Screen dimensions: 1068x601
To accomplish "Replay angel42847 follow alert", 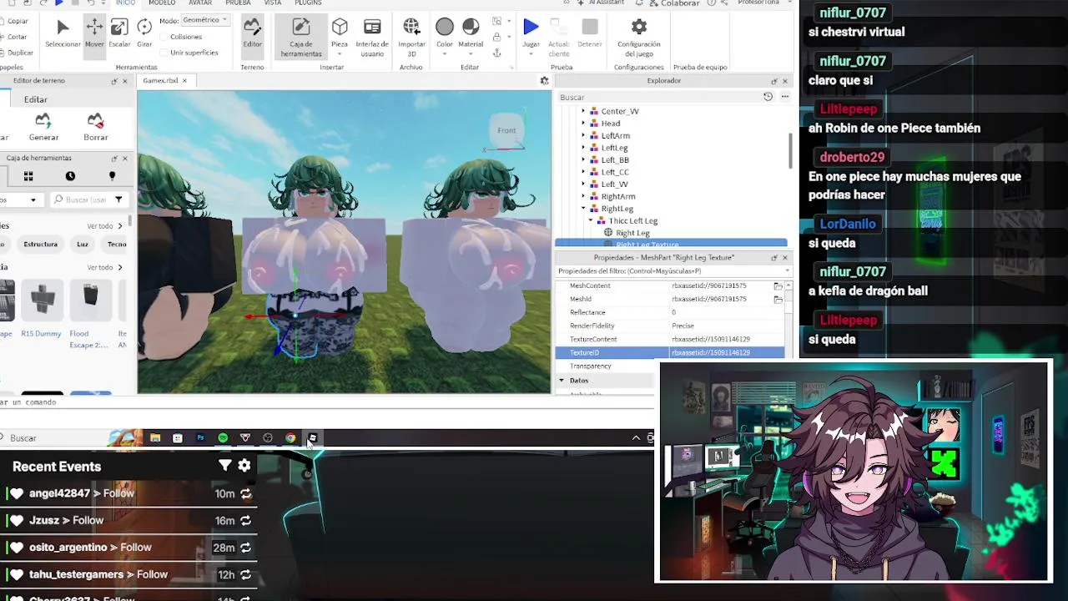I will (x=245, y=494).
